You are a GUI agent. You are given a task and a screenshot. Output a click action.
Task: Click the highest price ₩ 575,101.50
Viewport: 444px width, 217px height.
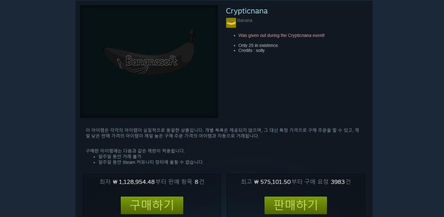[x=272, y=181]
